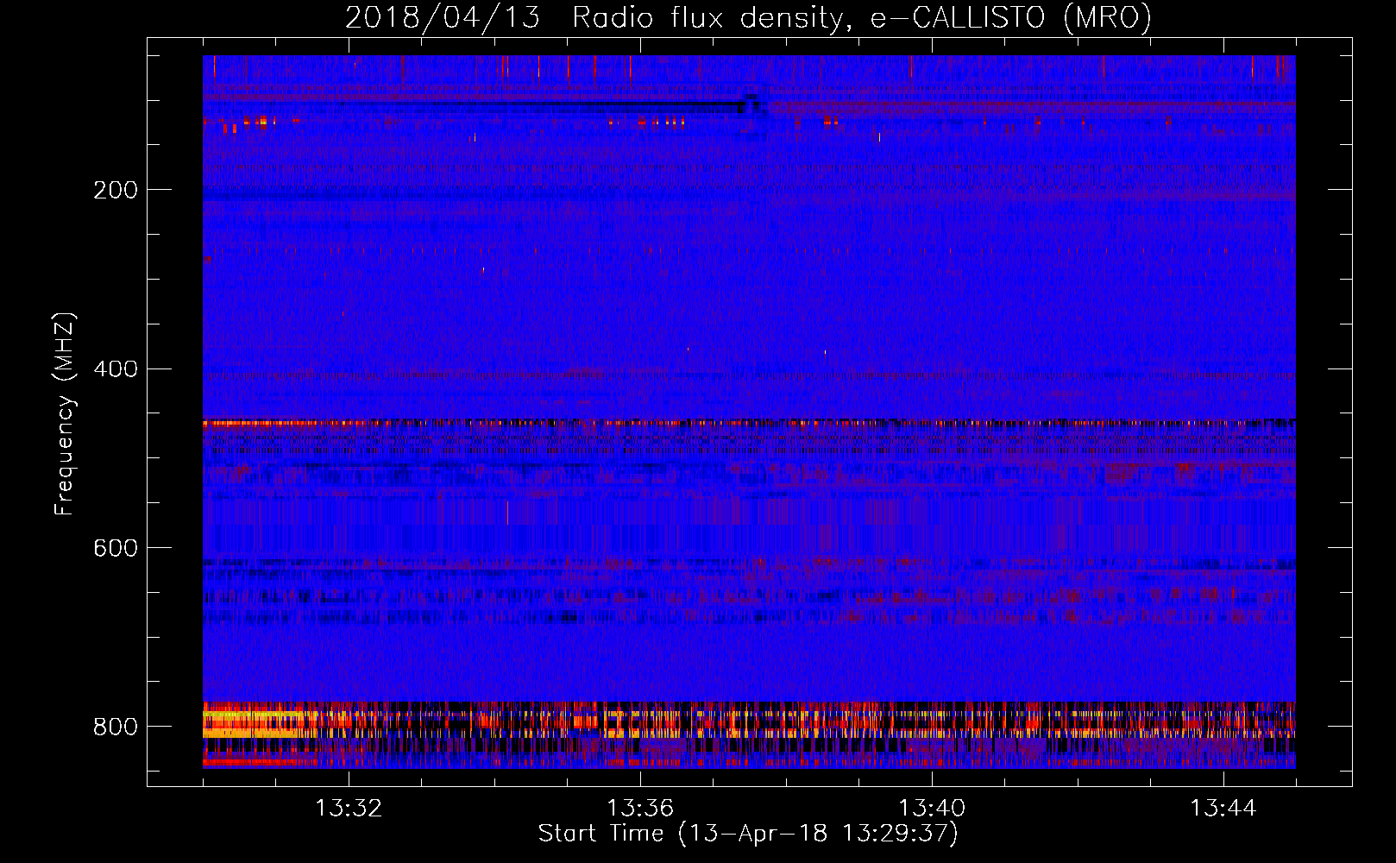Click the 400 frequency tick label

[115, 369]
